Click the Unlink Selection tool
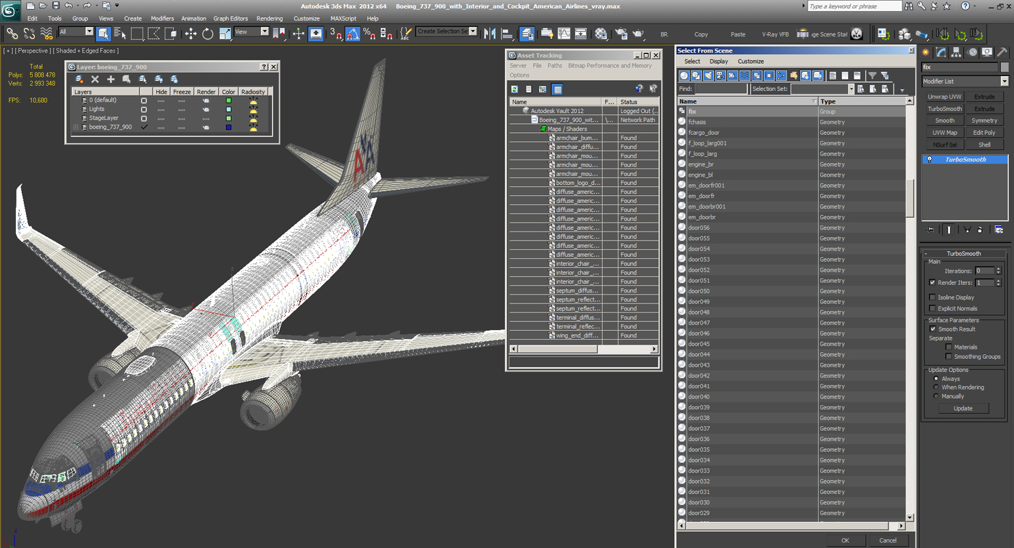 pyautogui.click(x=29, y=34)
